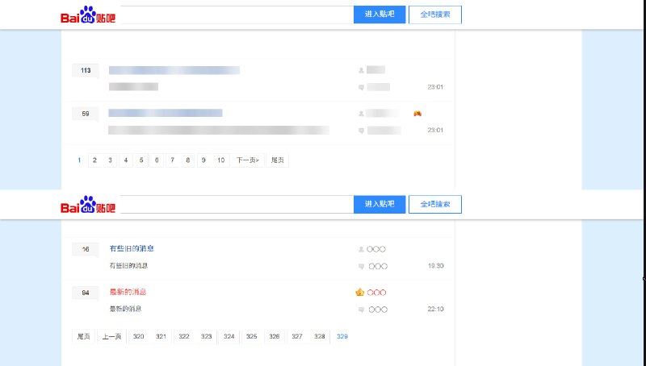This screenshot has width=646, height=366.
Task: Click the last-reply bubble icon under the 最新的消息 author
Action: click(361, 310)
